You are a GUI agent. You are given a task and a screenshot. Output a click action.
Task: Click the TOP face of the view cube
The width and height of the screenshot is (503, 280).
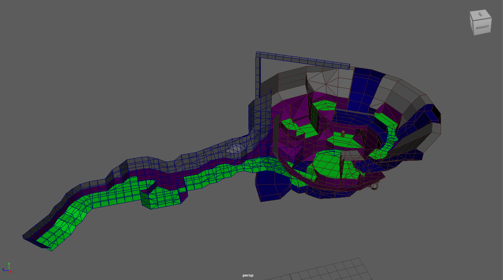(x=479, y=14)
